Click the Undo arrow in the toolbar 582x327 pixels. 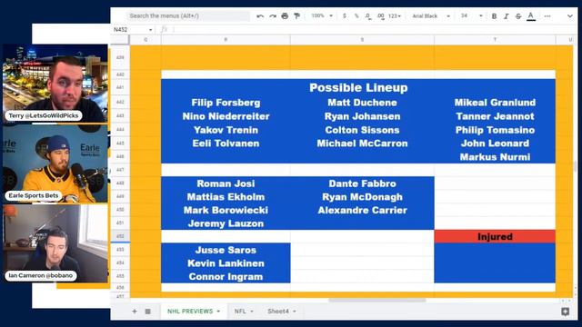tap(260, 16)
